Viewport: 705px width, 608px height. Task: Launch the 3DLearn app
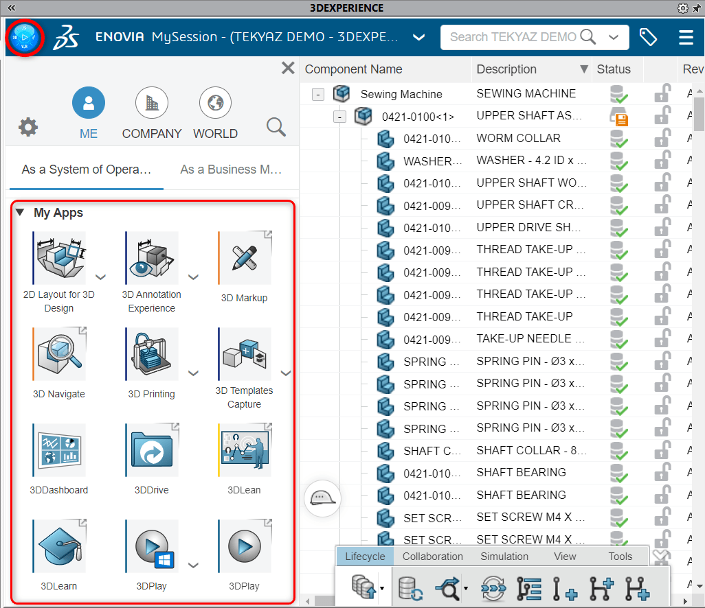(59, 546)
